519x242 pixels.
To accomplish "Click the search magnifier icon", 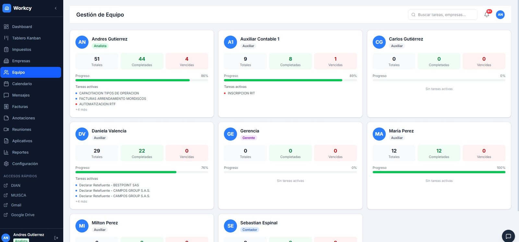I will [413, 15].
